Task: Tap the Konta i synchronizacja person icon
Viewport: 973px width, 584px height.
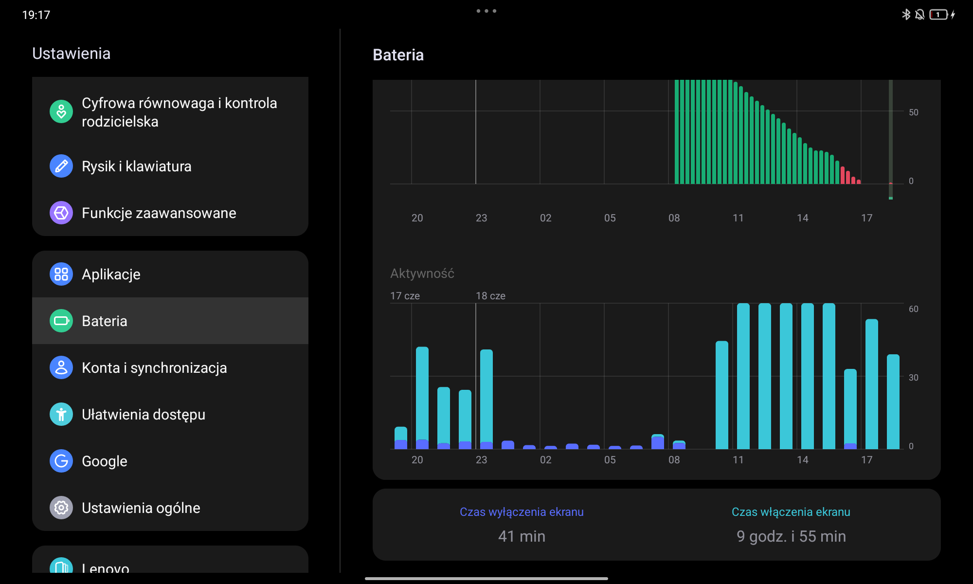Action: (x=61, y=367)
